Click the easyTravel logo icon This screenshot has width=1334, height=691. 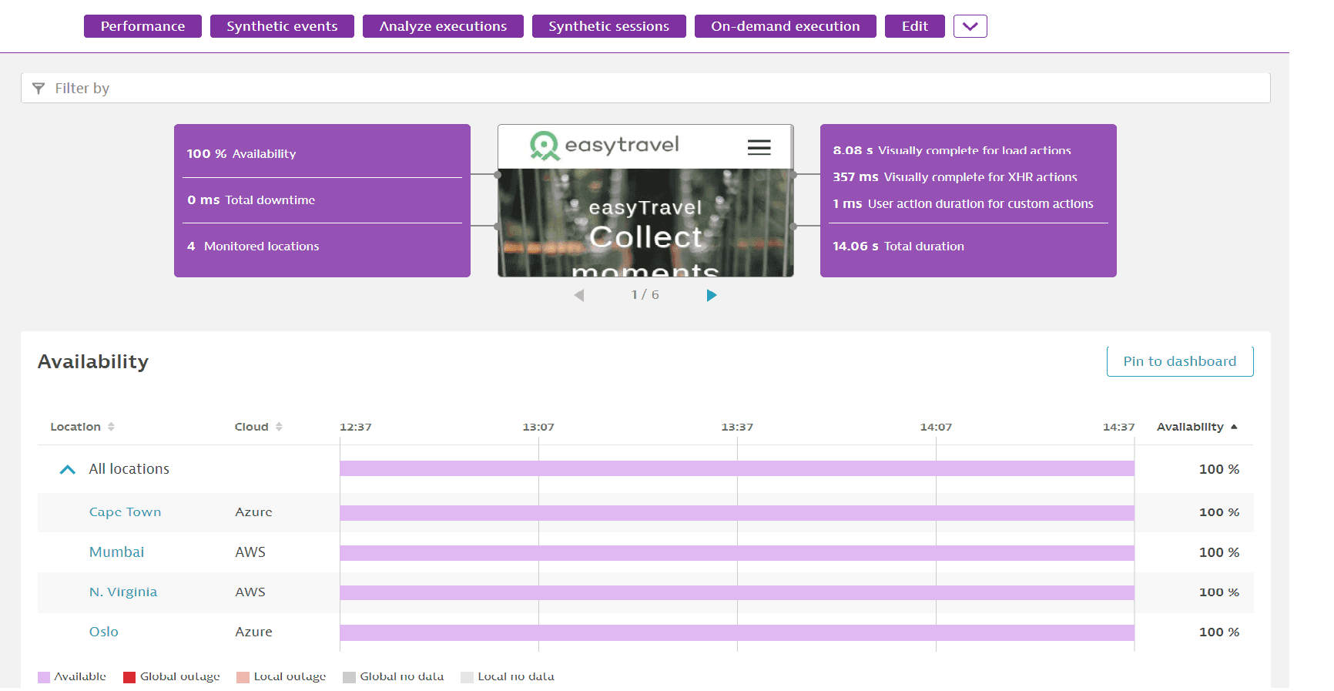click(x=545, y=145)
